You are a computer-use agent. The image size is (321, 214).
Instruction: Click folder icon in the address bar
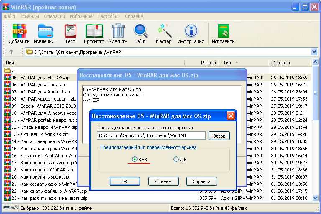30,52
